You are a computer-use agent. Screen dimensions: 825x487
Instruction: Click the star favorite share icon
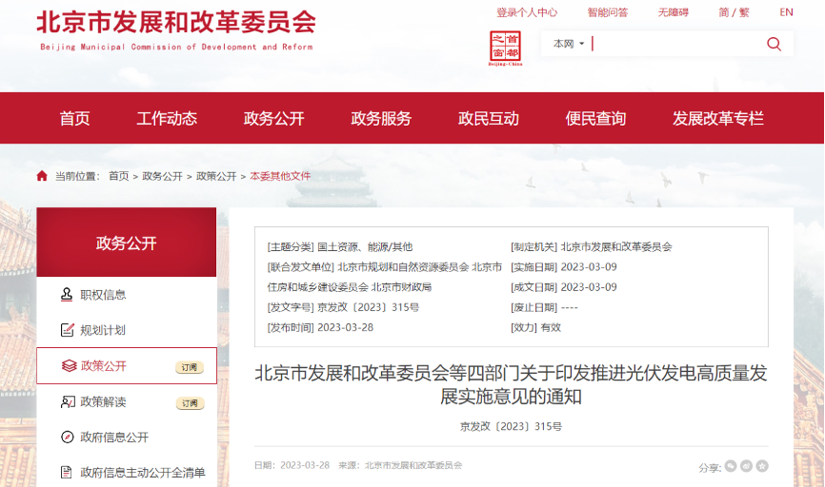[x=762, y=465]
